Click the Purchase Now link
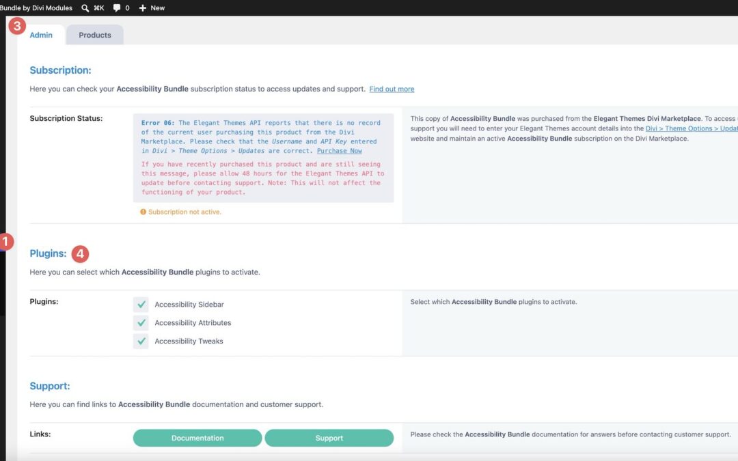738x461 pixels. coord(340,151)
